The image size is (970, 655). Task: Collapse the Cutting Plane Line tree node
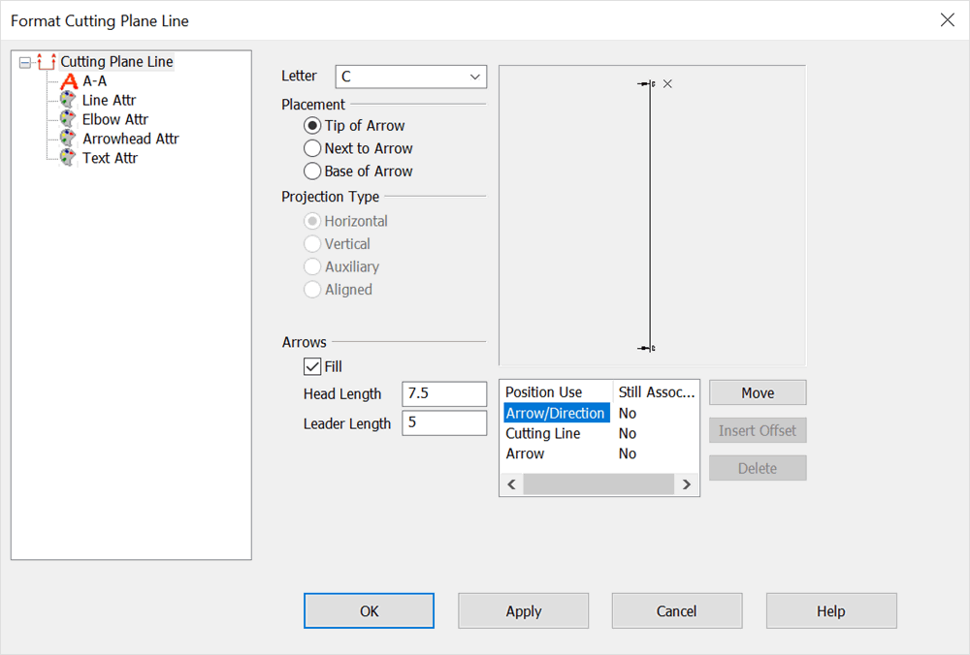pyautogui.click(x=23, y=61)
